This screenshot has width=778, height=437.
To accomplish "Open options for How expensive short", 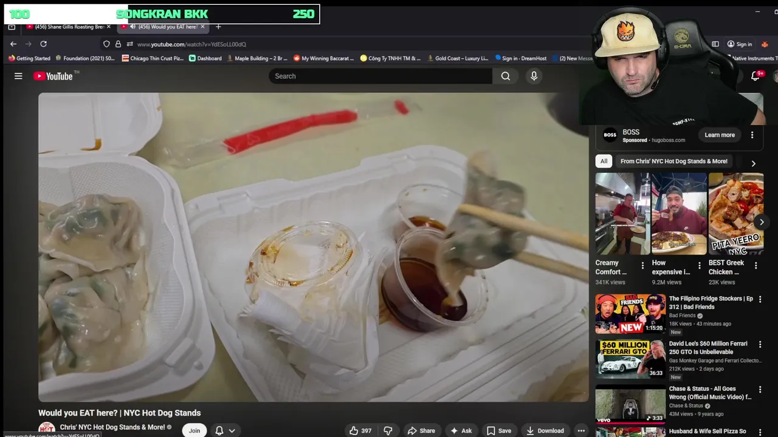I will click(699, 266).
